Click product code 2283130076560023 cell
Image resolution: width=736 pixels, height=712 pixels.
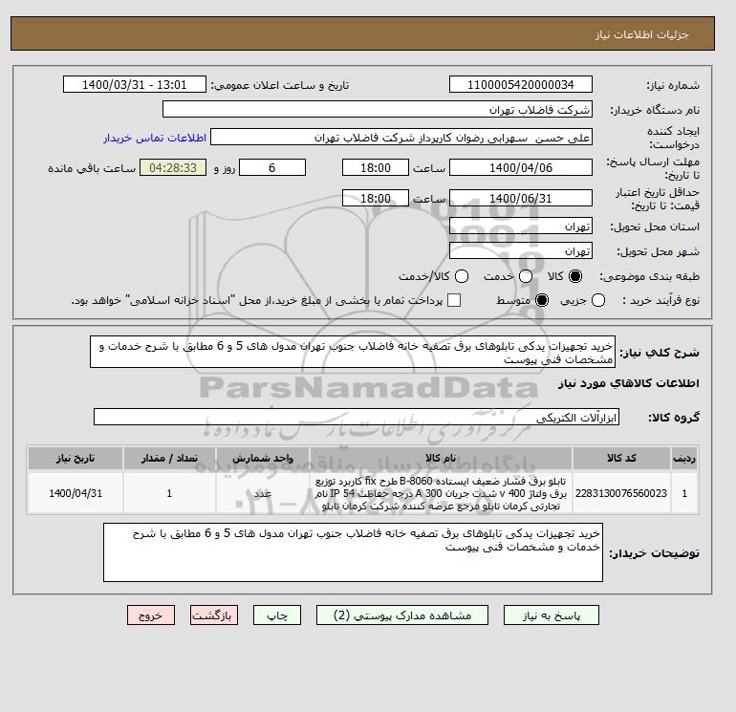tap(621, 493)
